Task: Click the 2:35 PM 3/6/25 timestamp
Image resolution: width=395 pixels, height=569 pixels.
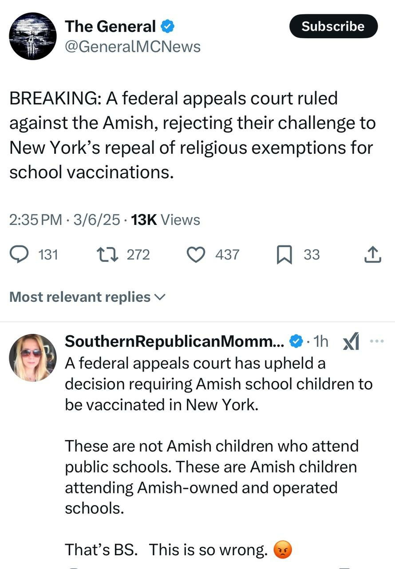Action: (x=64, y=220)
